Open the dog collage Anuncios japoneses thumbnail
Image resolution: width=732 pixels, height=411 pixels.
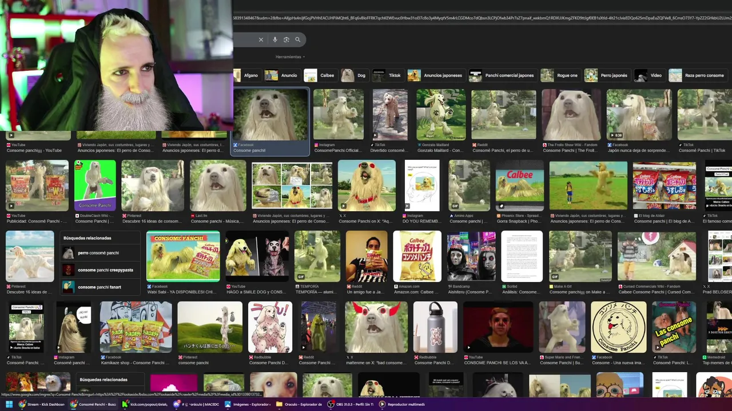tap(292, 186)
